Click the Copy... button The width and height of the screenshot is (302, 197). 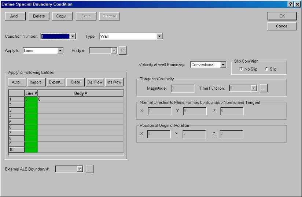[62, 16]
